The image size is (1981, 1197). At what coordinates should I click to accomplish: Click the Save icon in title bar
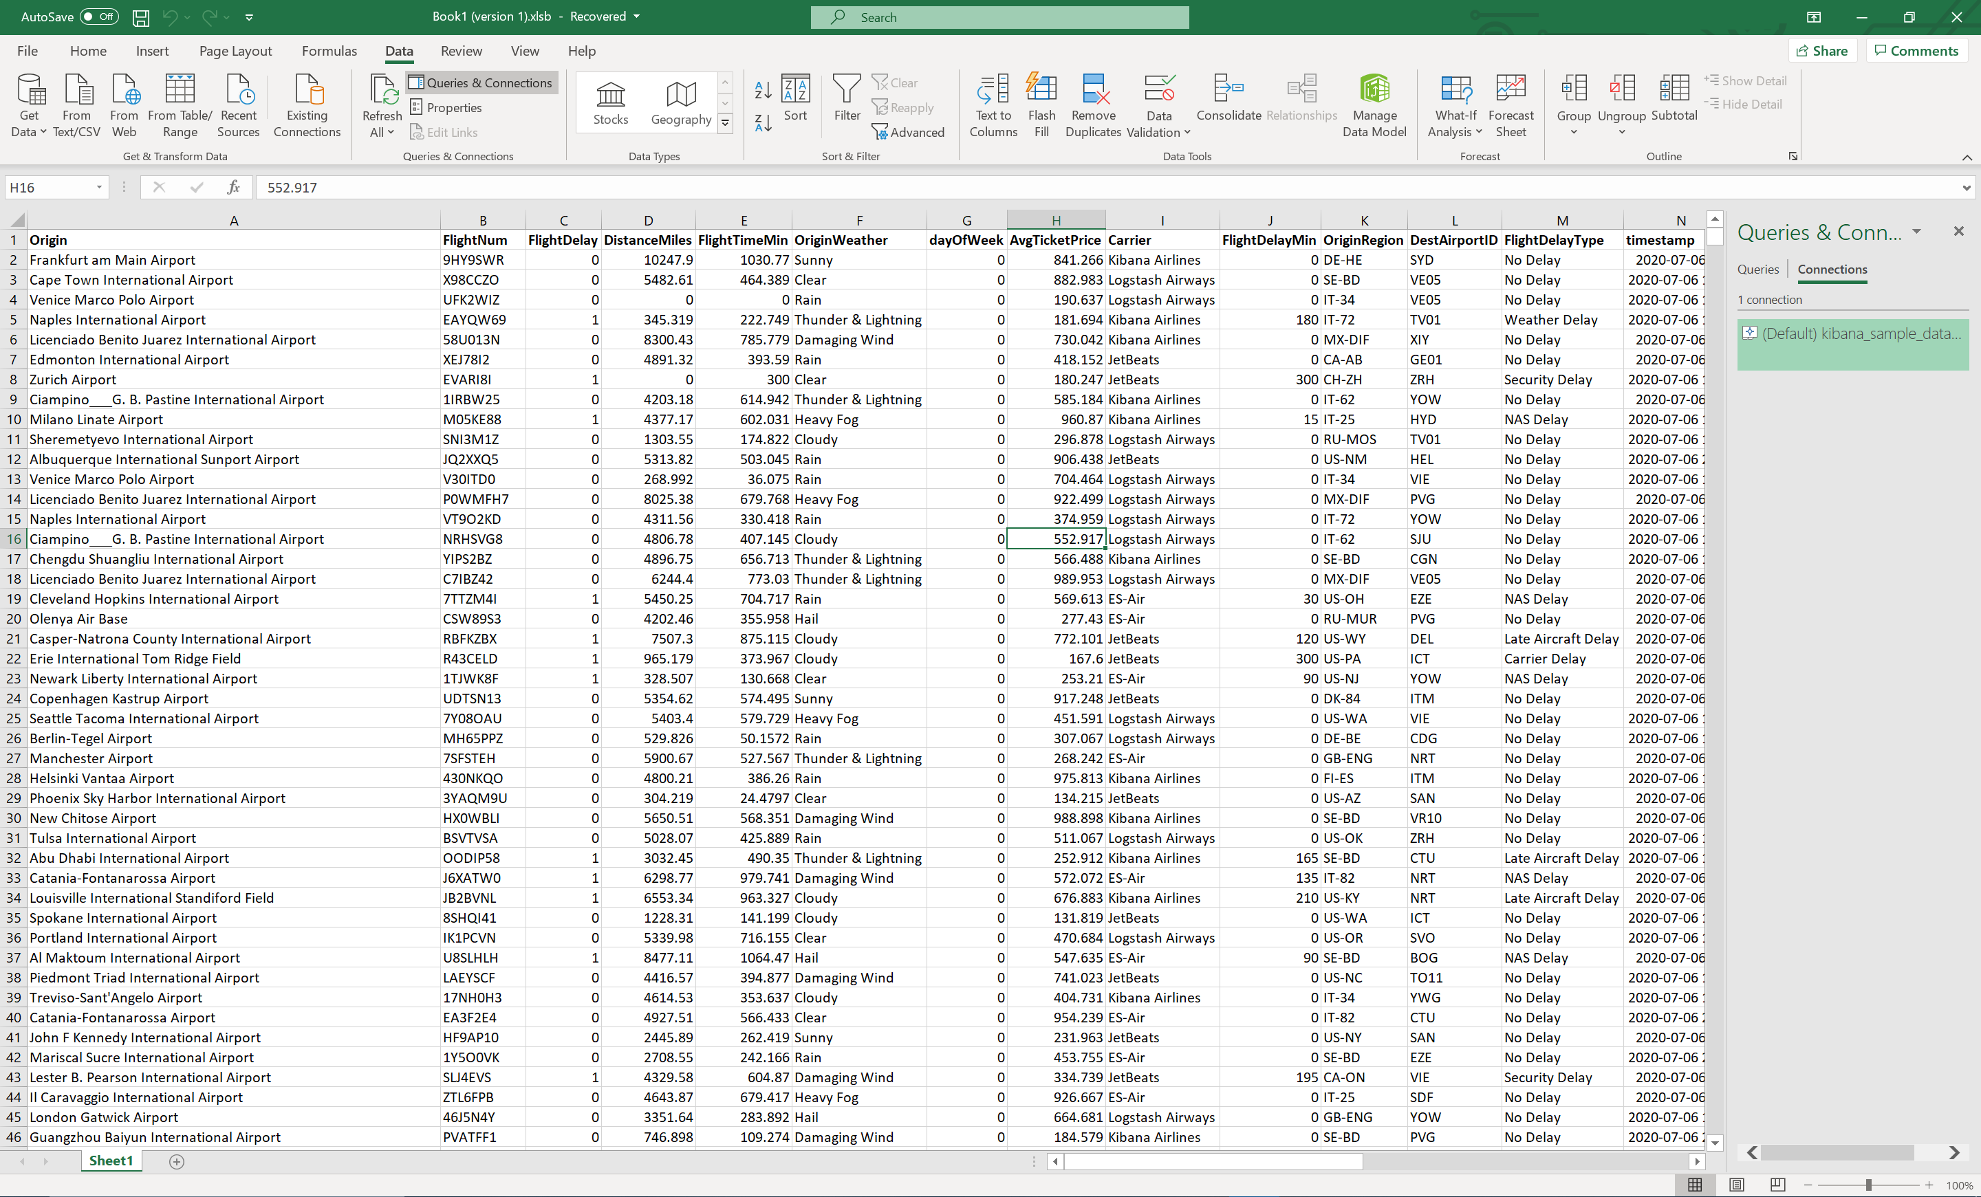(141, 17)
